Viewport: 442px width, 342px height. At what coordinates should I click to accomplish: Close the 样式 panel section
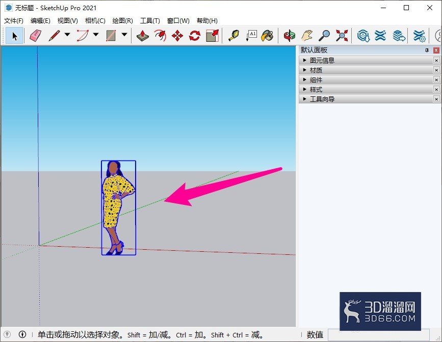(x=436, y=89)
